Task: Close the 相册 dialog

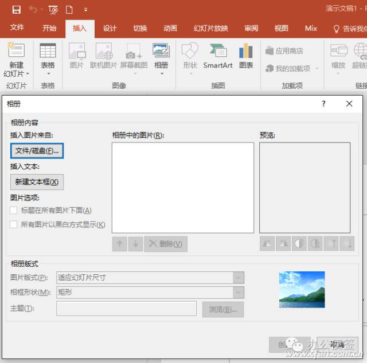Action: pos(349,104)
